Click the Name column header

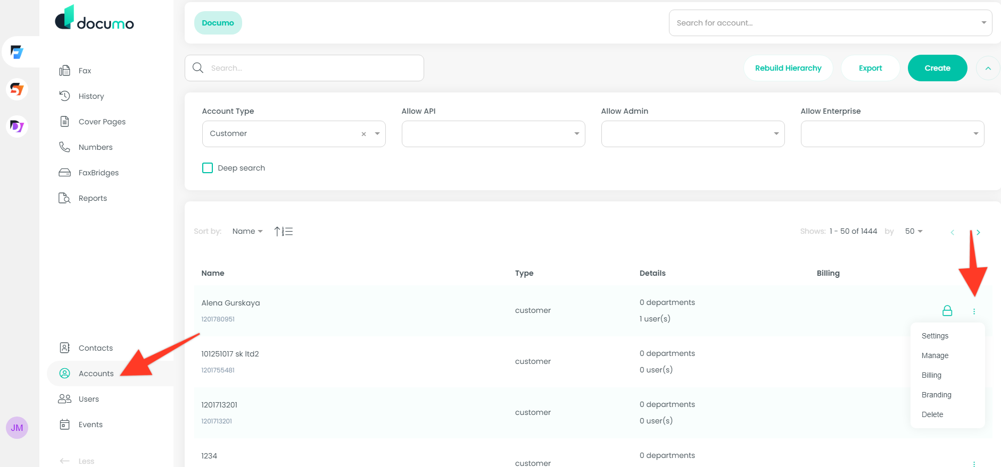[213, 273]
